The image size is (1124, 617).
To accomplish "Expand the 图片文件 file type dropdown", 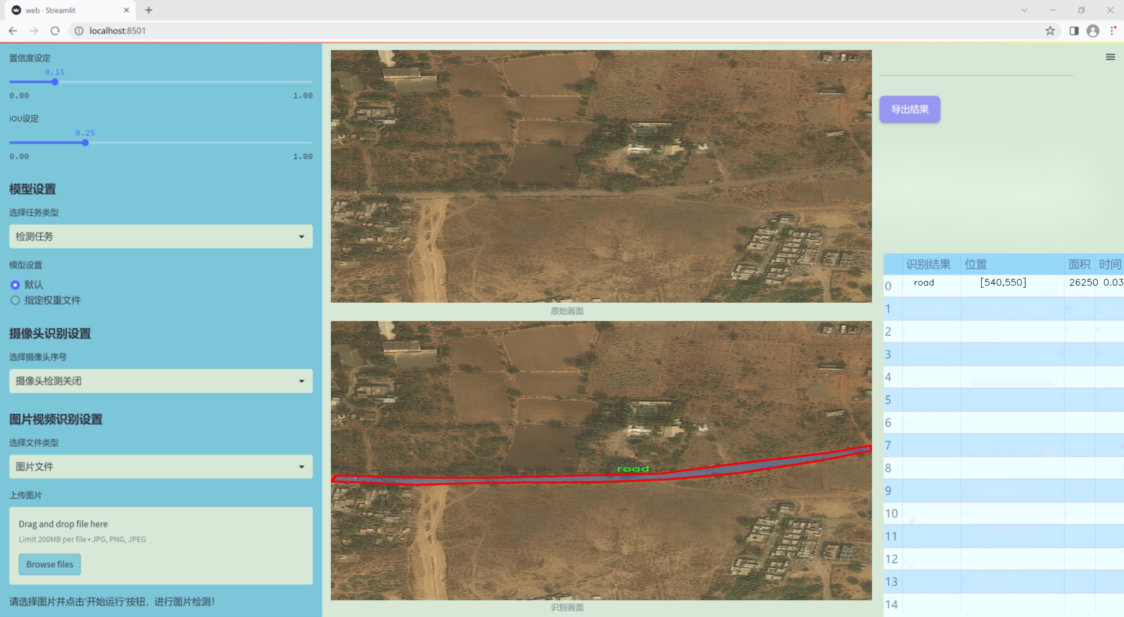I will [161, 467].
